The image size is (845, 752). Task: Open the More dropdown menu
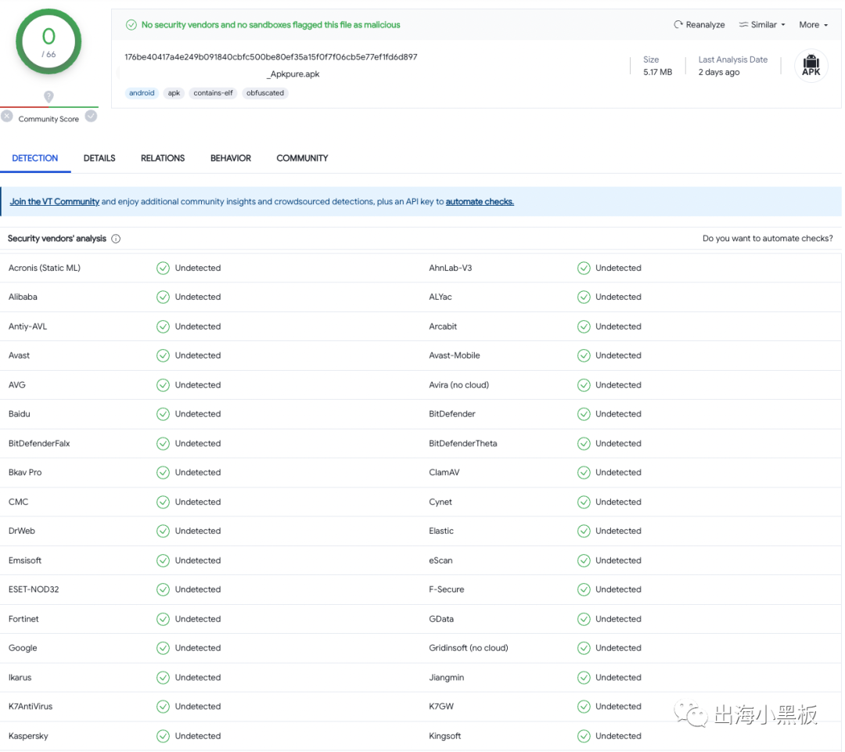pos(813,25)
